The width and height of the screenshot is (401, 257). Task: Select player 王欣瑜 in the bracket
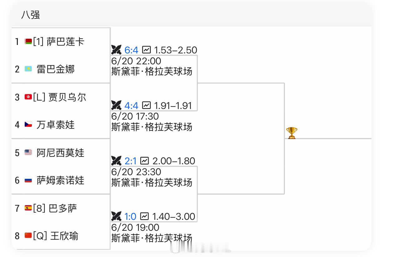(64, 236)
